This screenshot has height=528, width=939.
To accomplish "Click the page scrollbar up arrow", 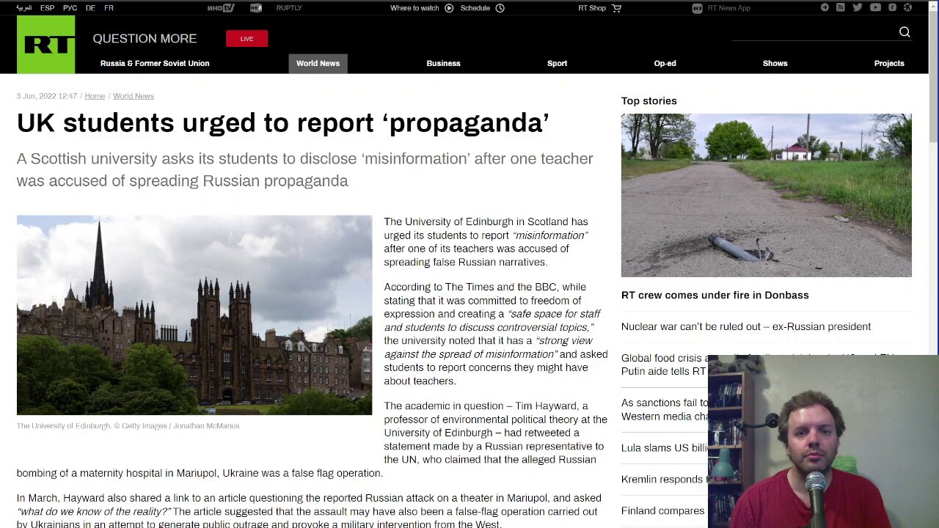I will coord(933,5).
